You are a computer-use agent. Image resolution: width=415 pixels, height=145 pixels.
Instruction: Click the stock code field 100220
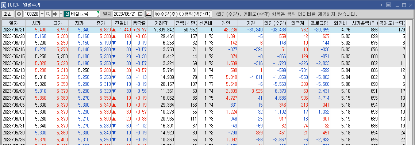click(31, 14)
